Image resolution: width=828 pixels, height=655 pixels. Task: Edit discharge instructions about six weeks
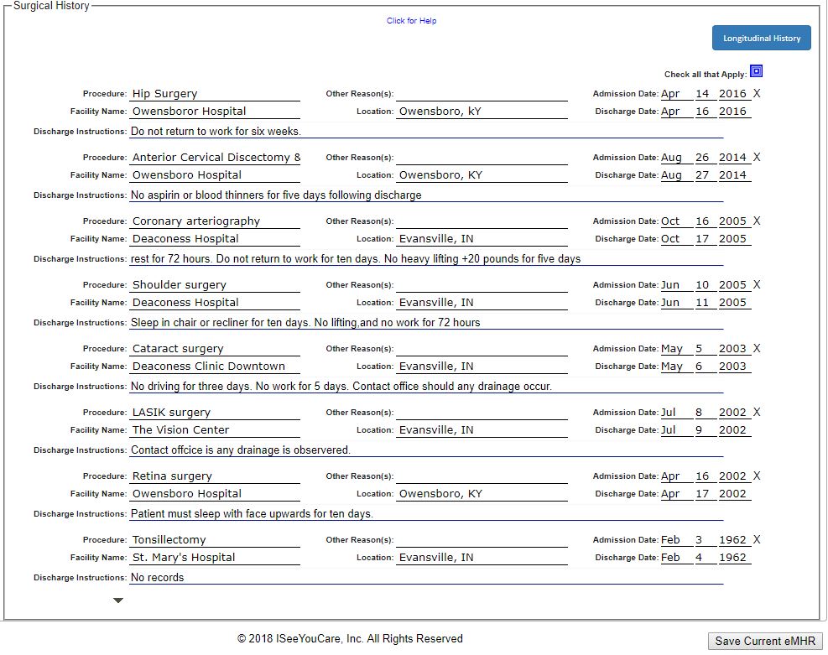(x=427, y=132)
